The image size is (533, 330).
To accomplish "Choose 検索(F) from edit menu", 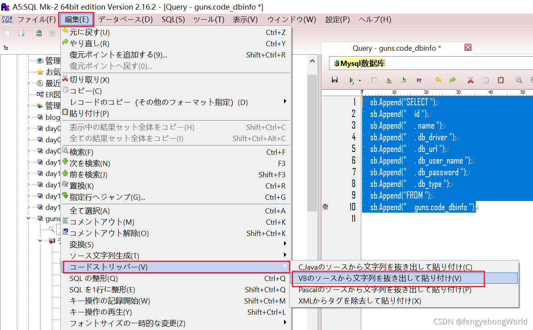I will (x=175, y=152).
